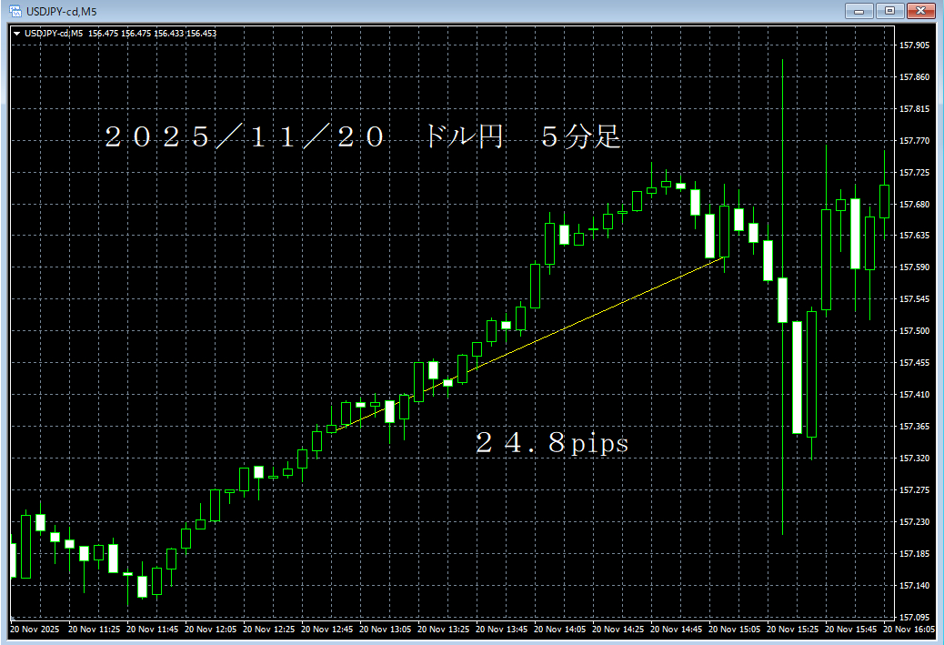The width and height of the screenshot is (944, 645).
Task: Click the open price 156.475 in the data line
Action: (x=104, y=32)
